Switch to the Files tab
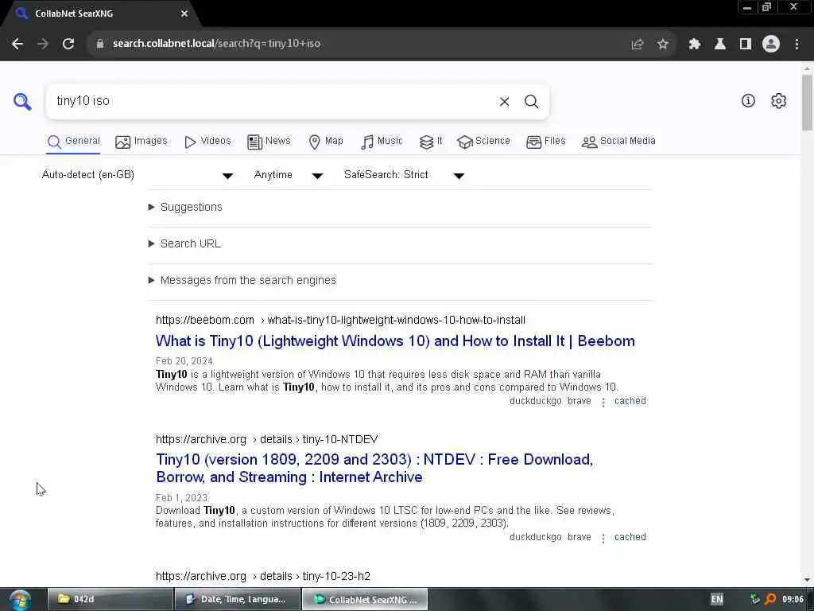 [x=545, y=142]
